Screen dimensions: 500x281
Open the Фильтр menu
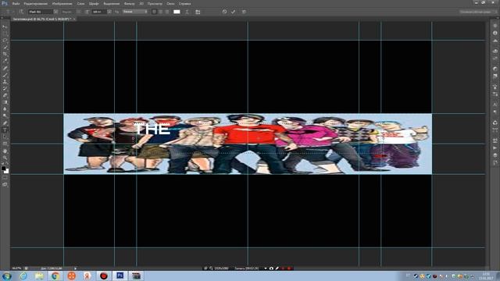click(129, 3)
